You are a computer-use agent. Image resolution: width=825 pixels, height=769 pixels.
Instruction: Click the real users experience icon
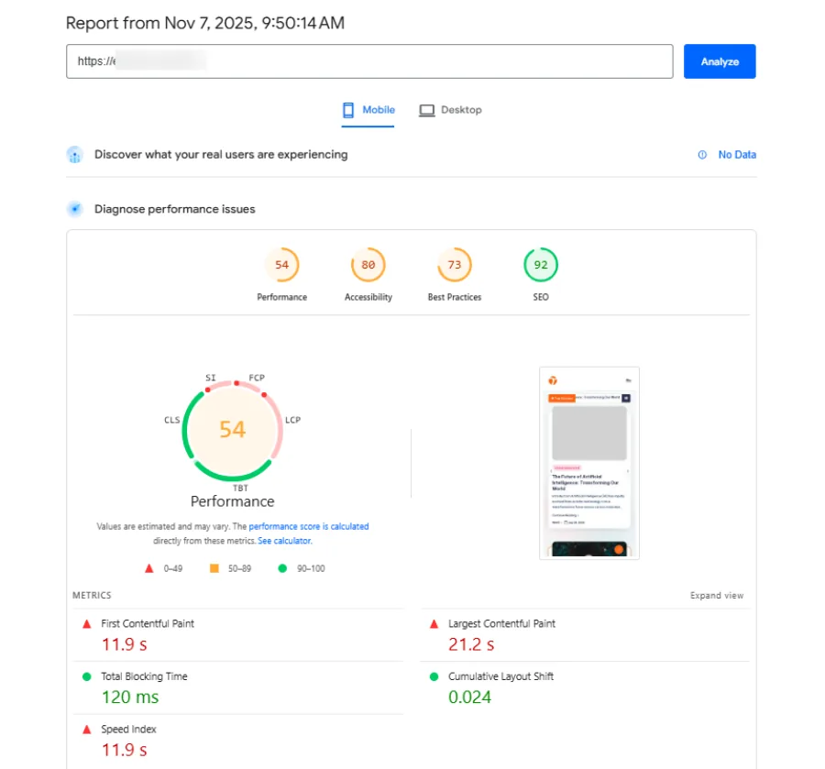click(74, 155)
